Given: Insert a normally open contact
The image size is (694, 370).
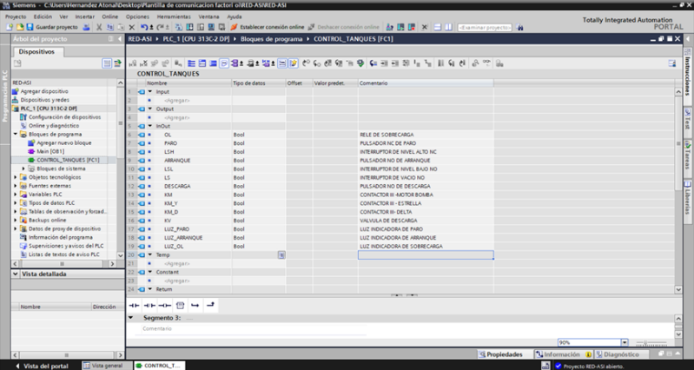Looking at the screenshot, I should [x=134, y=306].
